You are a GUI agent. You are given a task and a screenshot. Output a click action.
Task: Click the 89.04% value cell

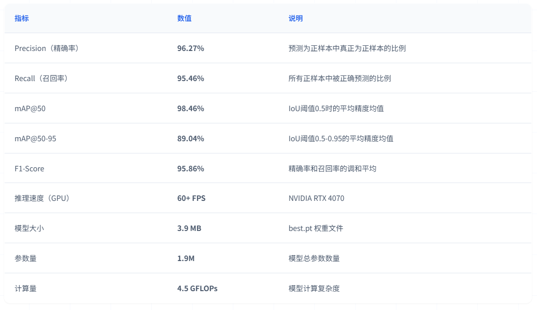pos(191,139)
